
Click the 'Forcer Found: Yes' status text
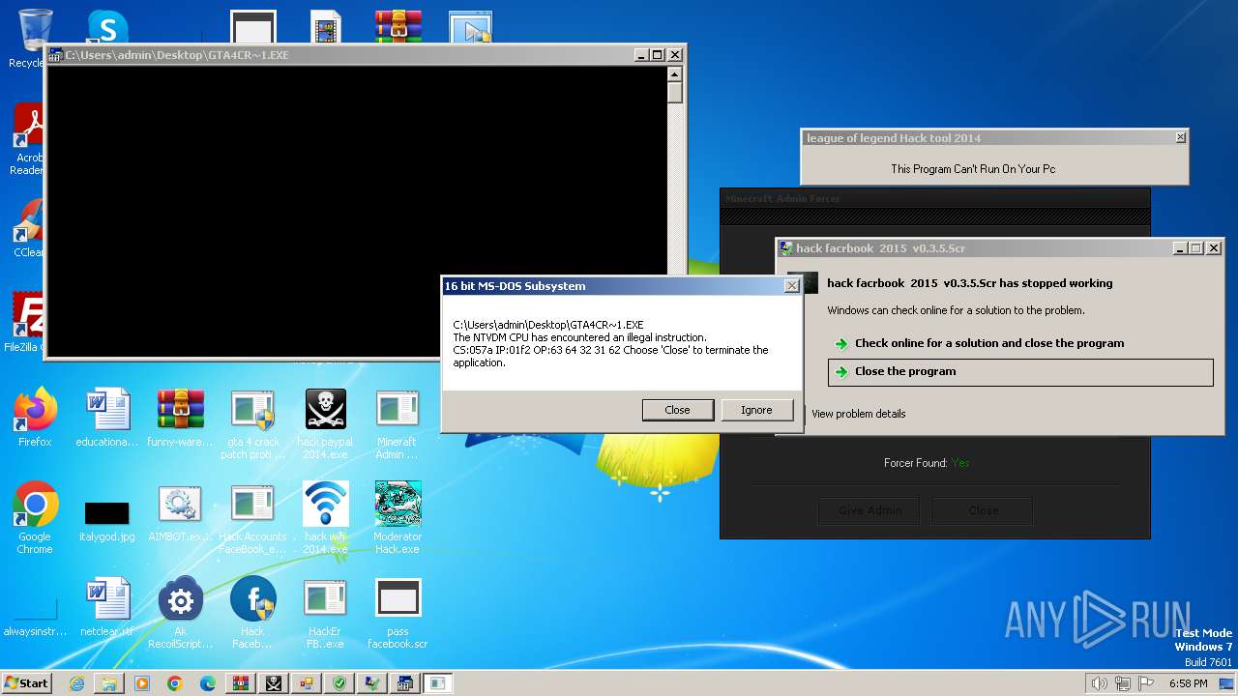click(x=927, y=463)
